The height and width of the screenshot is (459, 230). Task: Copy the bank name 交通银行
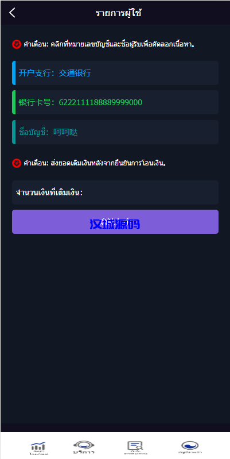click(x=75, y=73)
